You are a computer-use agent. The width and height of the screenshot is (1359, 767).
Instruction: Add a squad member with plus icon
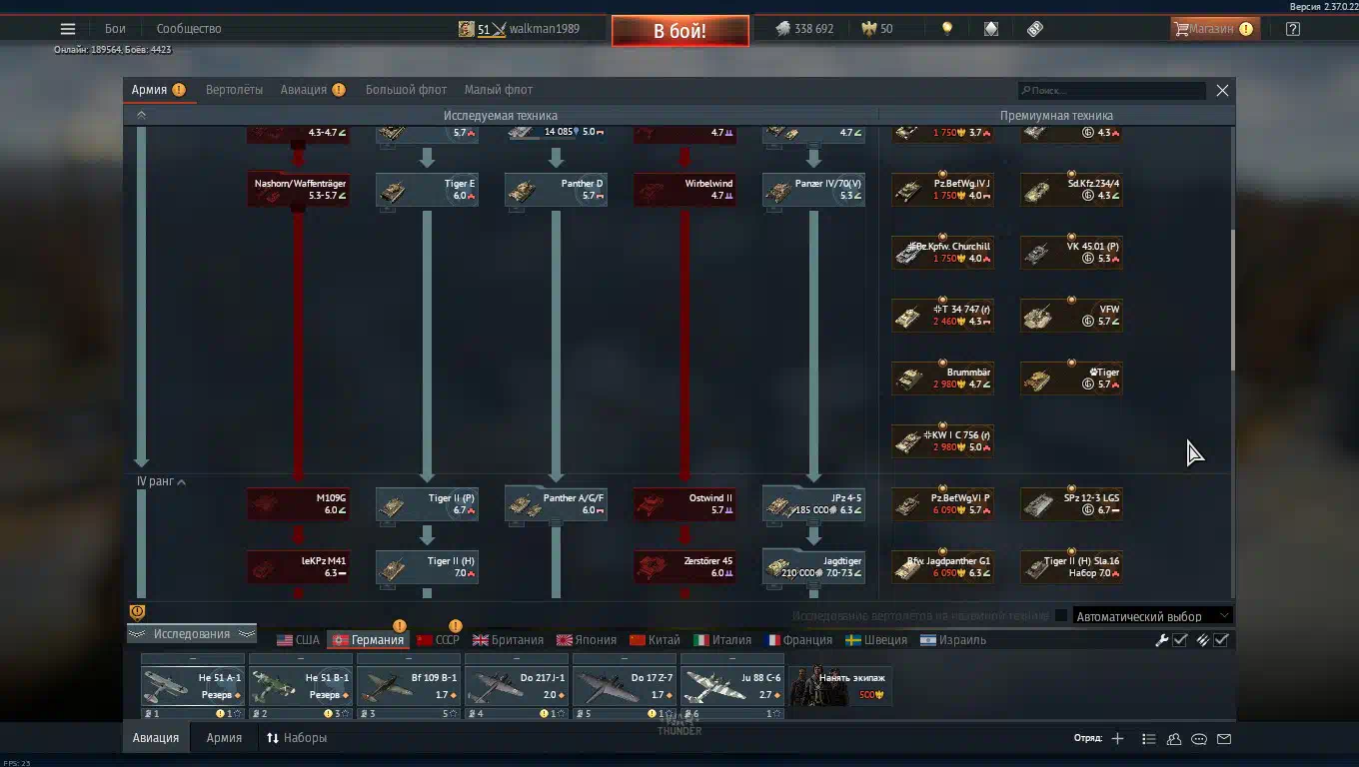(x=1117, y=739)
